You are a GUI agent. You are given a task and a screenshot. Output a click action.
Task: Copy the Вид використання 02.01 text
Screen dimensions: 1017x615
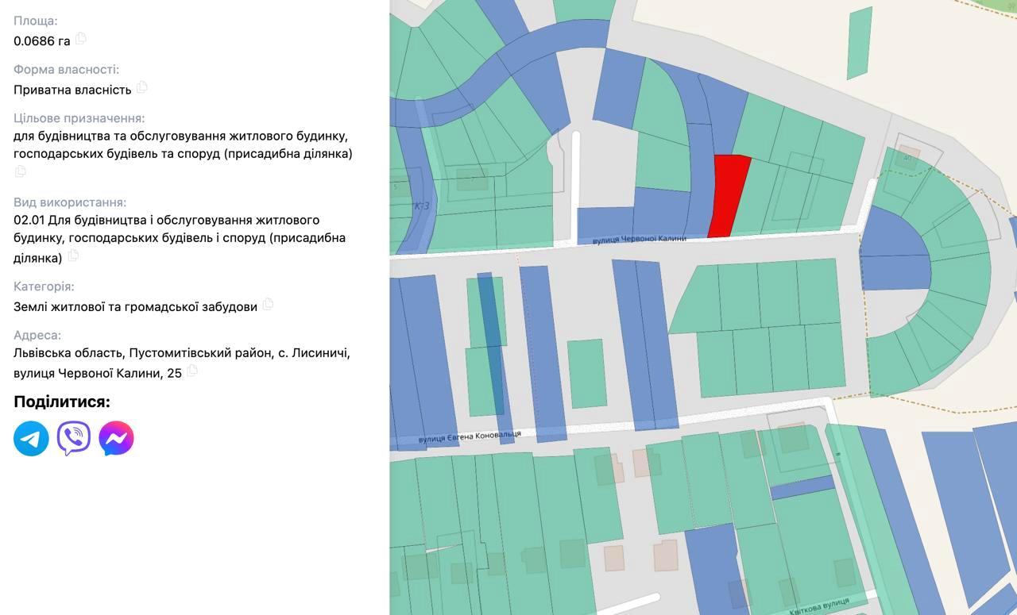[74, 256]
